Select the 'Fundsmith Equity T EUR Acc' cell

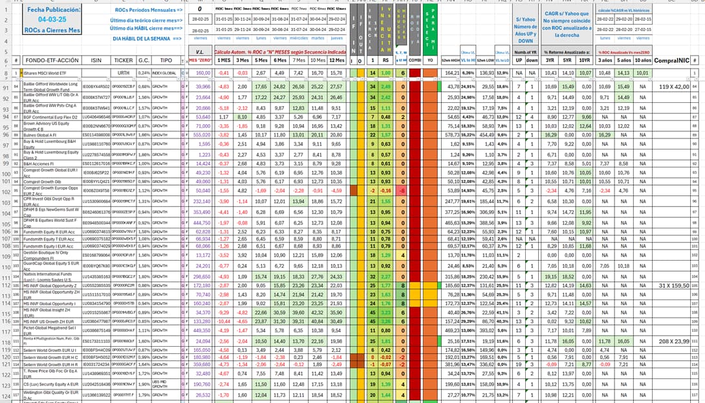pos(52,239)
